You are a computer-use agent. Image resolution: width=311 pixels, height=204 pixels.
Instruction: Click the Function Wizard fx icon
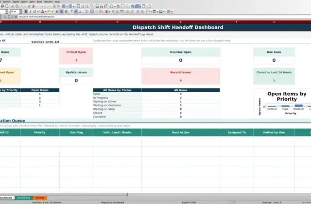(x=5, y=17)
